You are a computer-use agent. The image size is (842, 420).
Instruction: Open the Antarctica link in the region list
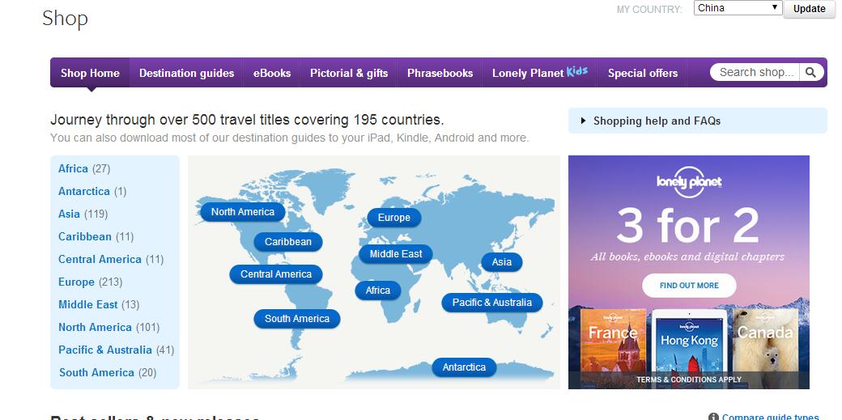(83, 191)
